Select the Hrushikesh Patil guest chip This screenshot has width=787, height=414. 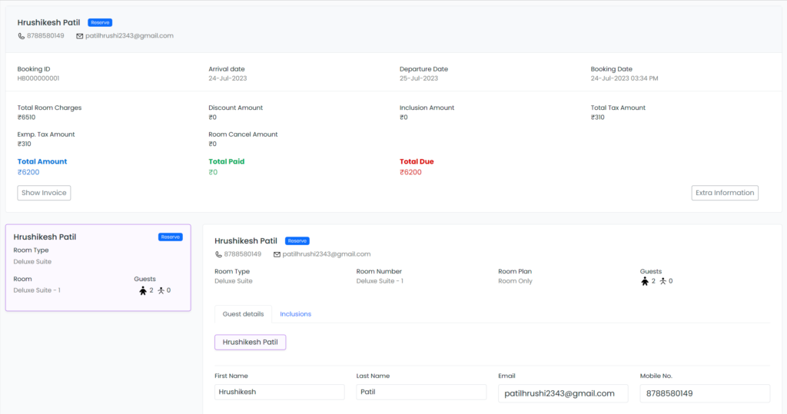pyautogui.click(x=250, y=342)
